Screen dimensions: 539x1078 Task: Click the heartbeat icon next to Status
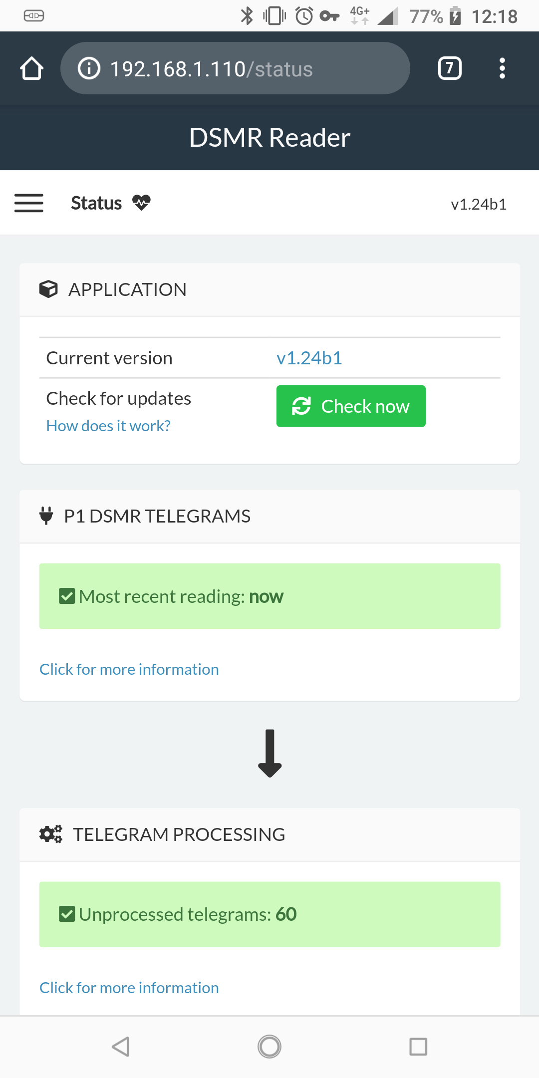click(x=141, y=203)
